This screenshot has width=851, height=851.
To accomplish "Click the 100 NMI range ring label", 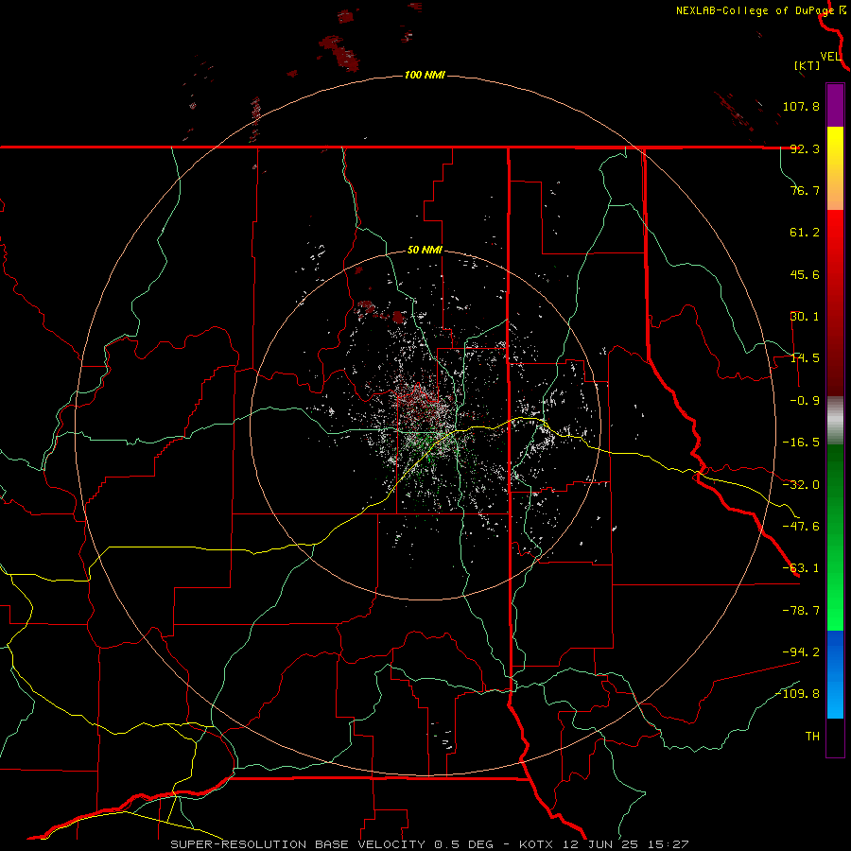I will 425,75.
